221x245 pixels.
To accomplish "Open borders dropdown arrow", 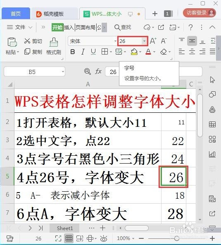I will pyautogui.click(x=111, y=52).
